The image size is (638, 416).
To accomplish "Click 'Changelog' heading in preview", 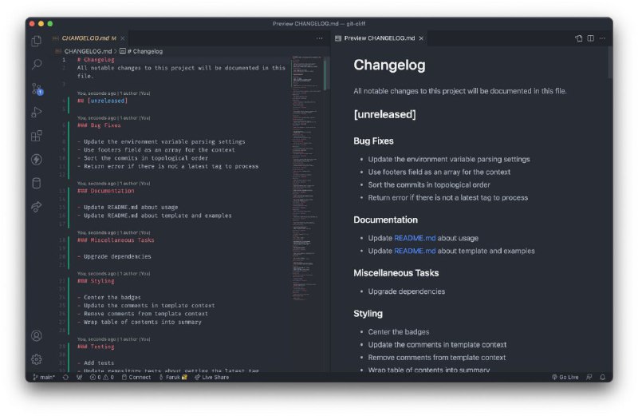I will (x=389, y=65).
